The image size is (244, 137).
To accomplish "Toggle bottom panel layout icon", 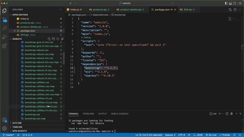I will pos(230,3).
